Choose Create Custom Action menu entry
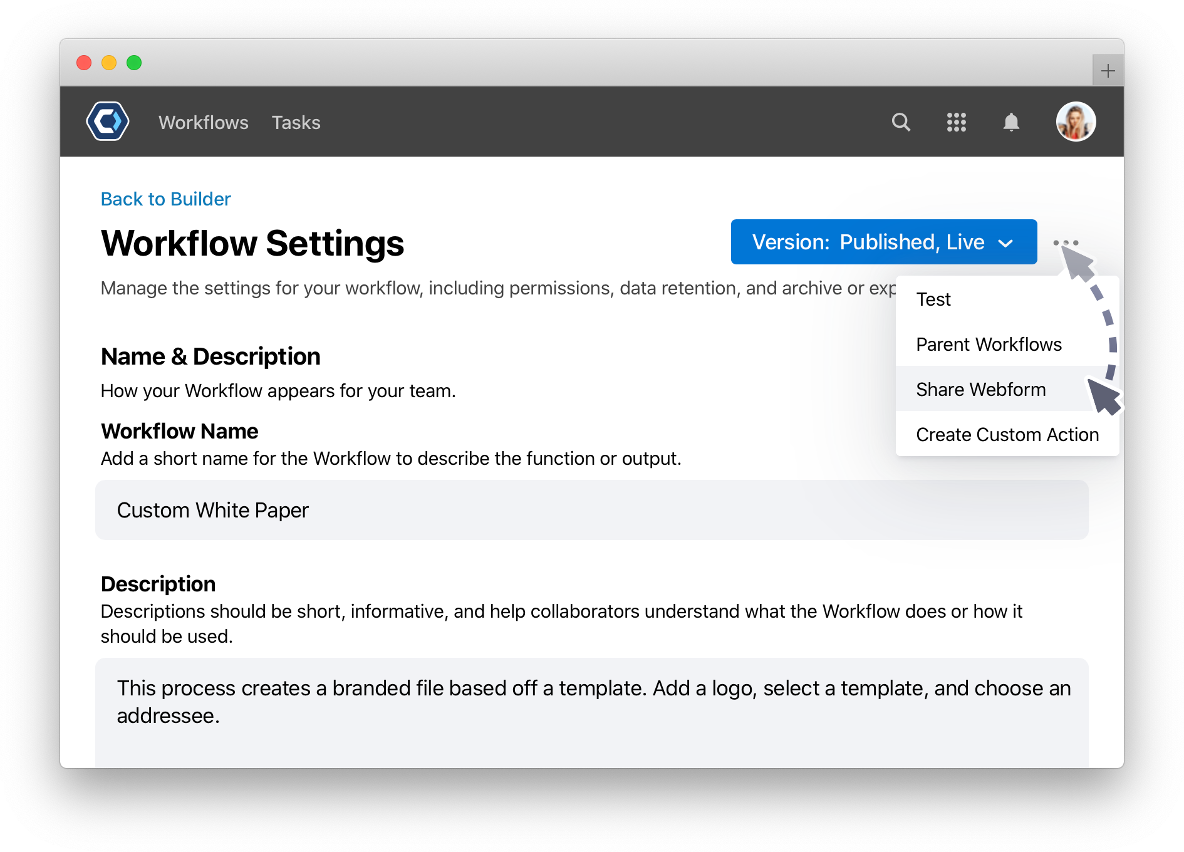Viewport: 1184px width, 852px height. click(1007, 435)
